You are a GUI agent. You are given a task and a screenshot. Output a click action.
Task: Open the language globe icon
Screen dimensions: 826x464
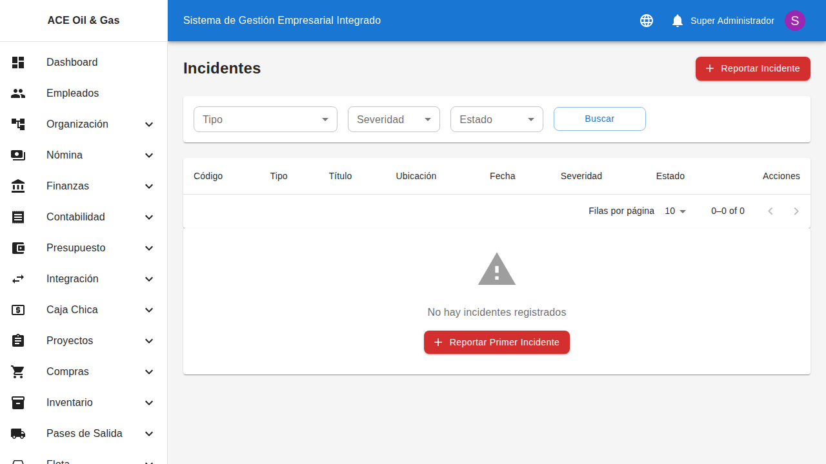coord(646,21)
